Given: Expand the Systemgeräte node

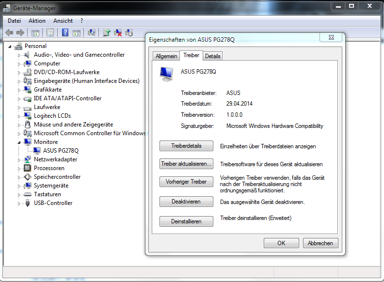Looking at the screenshot, I should [x=19, y=186].
